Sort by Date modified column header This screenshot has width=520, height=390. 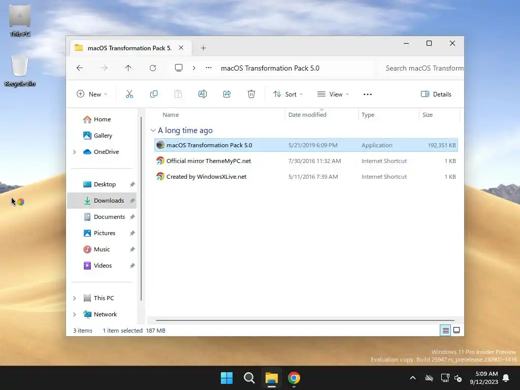coord(307,115)
